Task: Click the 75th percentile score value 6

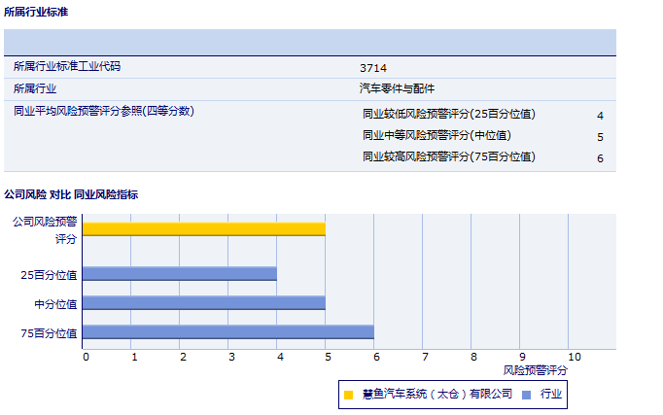Action: [600, 158]
